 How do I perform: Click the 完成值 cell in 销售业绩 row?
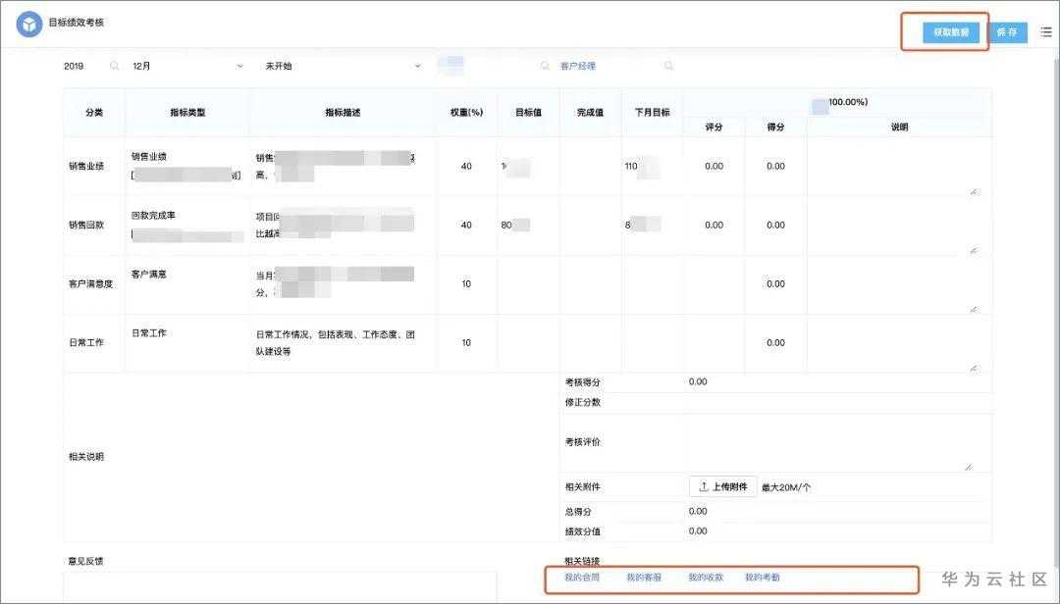[590, 167]
